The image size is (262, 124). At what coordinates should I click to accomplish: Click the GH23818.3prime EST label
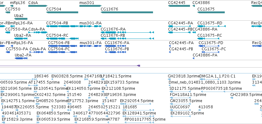point(184,76)
